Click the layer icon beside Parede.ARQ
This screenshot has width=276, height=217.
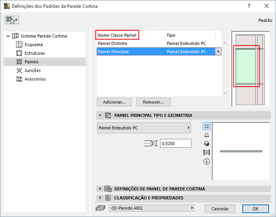(x=101, y=208)
